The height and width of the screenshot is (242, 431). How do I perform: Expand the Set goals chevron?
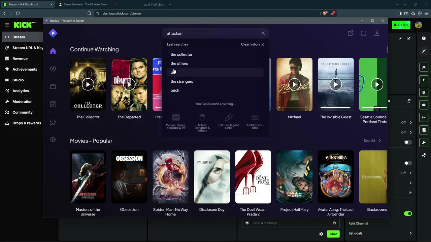click(x=410, y=233)
